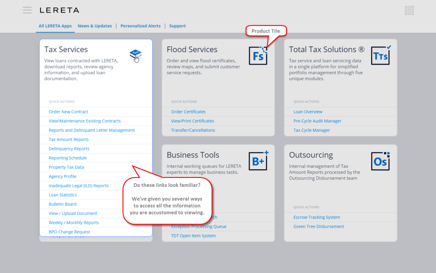Open the TDT Open Item System link
This screenshot has width=436, height=273.
(193, 236)
